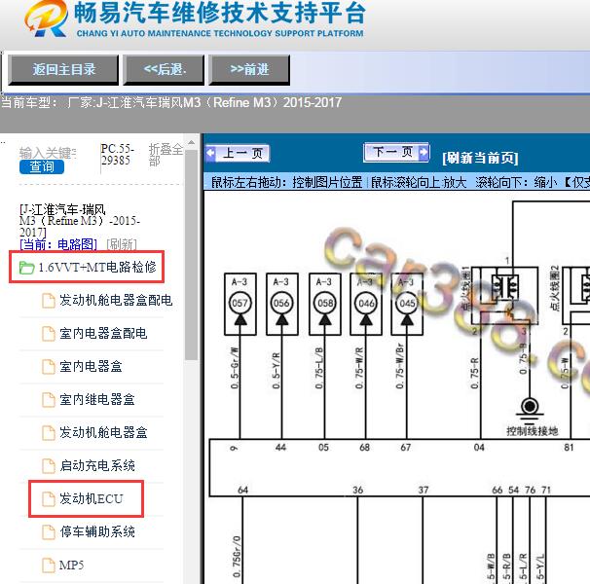This screenshot has width=590, height=584.
Task: Collapse the 1.6VVT+MT电路检修 folder
Action: click(97, 267)
